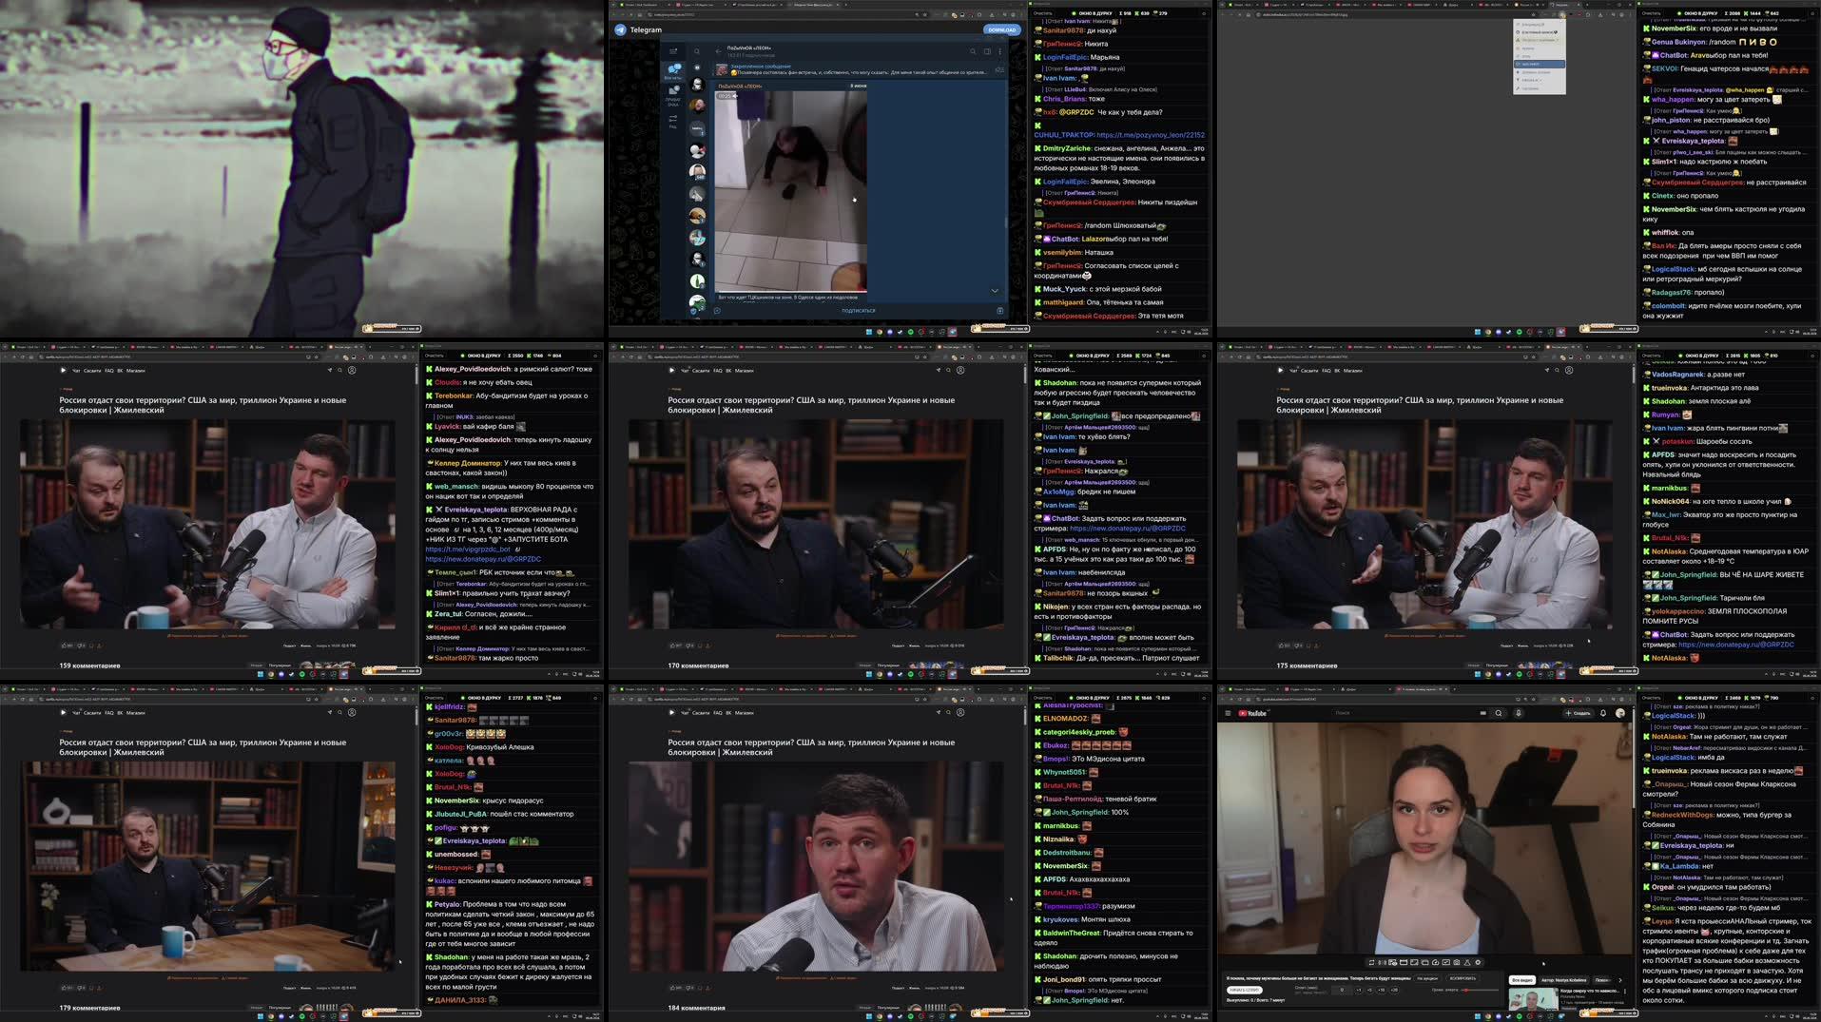This screenshot has width=1821, height=1022.
Task: Open the three-dot menu in Telegram's chat header
Action: [x=999, y=51]
